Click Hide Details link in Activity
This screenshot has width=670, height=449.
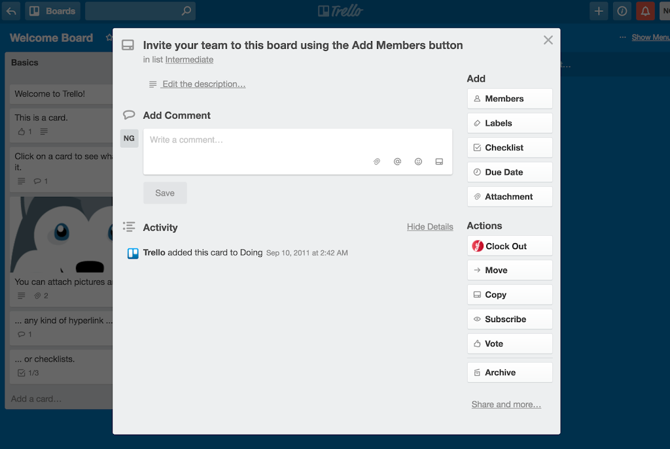tap(430, 227)
